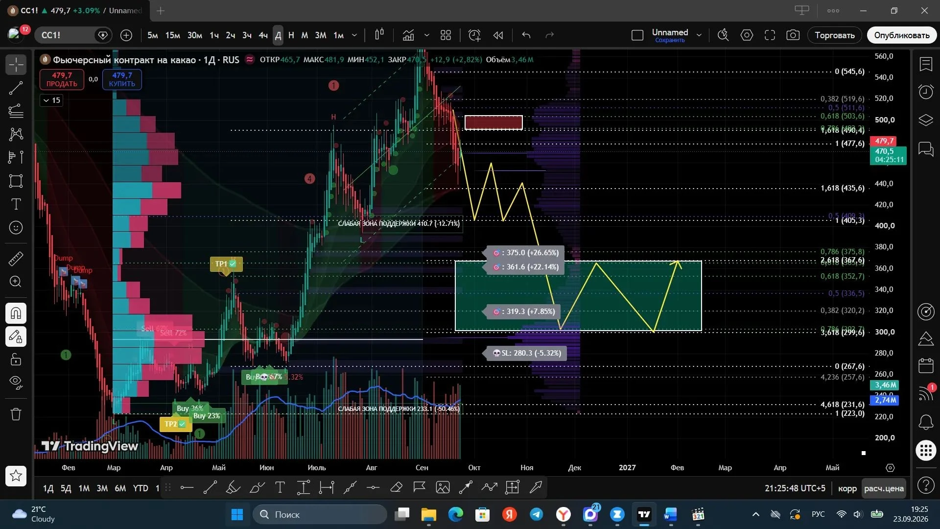The height and width of the screenshot is (529, 940).
Task: Open the calendar panel in right sidebar
Action: (926, 365)
